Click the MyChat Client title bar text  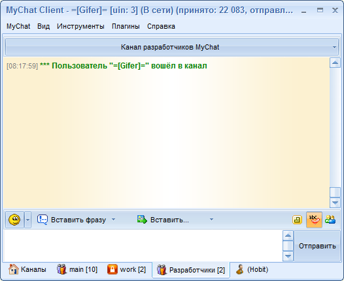(149, 10)
